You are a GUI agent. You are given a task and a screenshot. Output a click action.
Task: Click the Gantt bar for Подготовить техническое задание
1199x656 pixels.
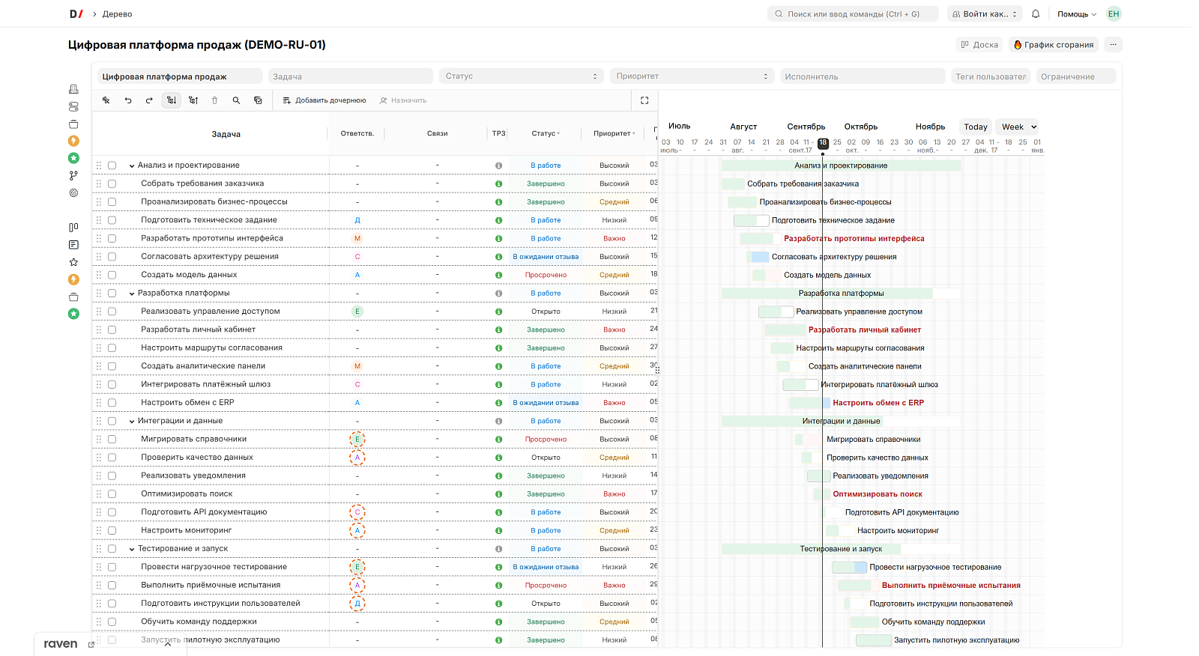(752, 220)
